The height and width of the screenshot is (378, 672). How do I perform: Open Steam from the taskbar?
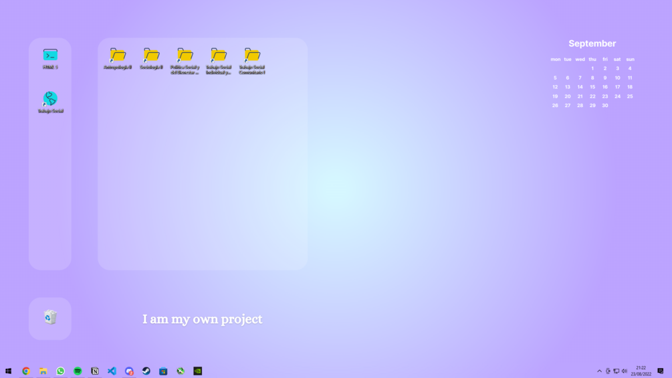(x=146, y=371)
